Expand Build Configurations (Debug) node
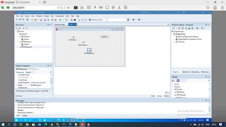The image size is (226, 127). pyautogui.click(x=174, y=37)
